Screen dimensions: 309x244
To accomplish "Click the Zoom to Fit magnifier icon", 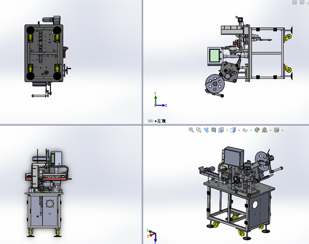I will click(191, 130).
